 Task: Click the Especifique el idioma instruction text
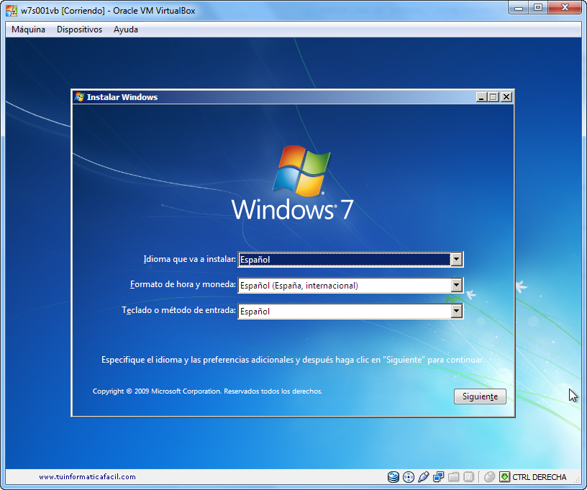pos(293,360)
